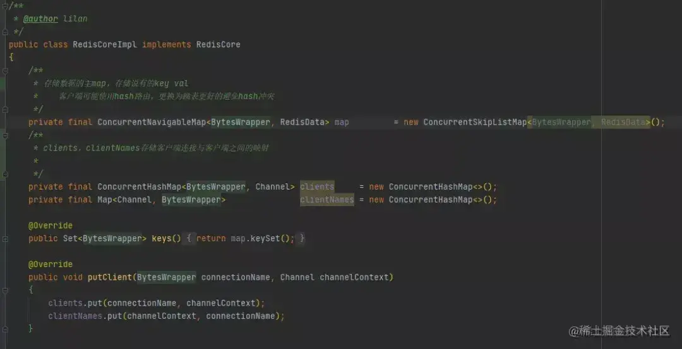Click the clientNames.put statement
This screenshot has width=682, height=349.
[x=166, y=316]
